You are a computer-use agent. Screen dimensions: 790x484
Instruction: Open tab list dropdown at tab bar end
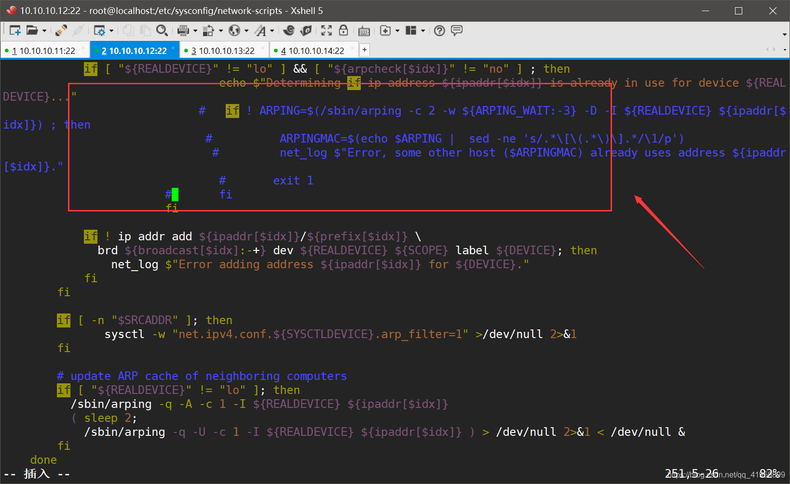coord(785,50)
